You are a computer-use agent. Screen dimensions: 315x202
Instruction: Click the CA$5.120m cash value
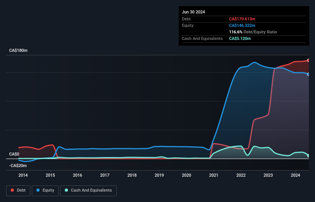240,38
